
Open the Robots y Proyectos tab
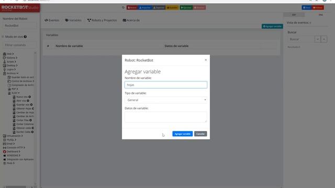[102, 20]
